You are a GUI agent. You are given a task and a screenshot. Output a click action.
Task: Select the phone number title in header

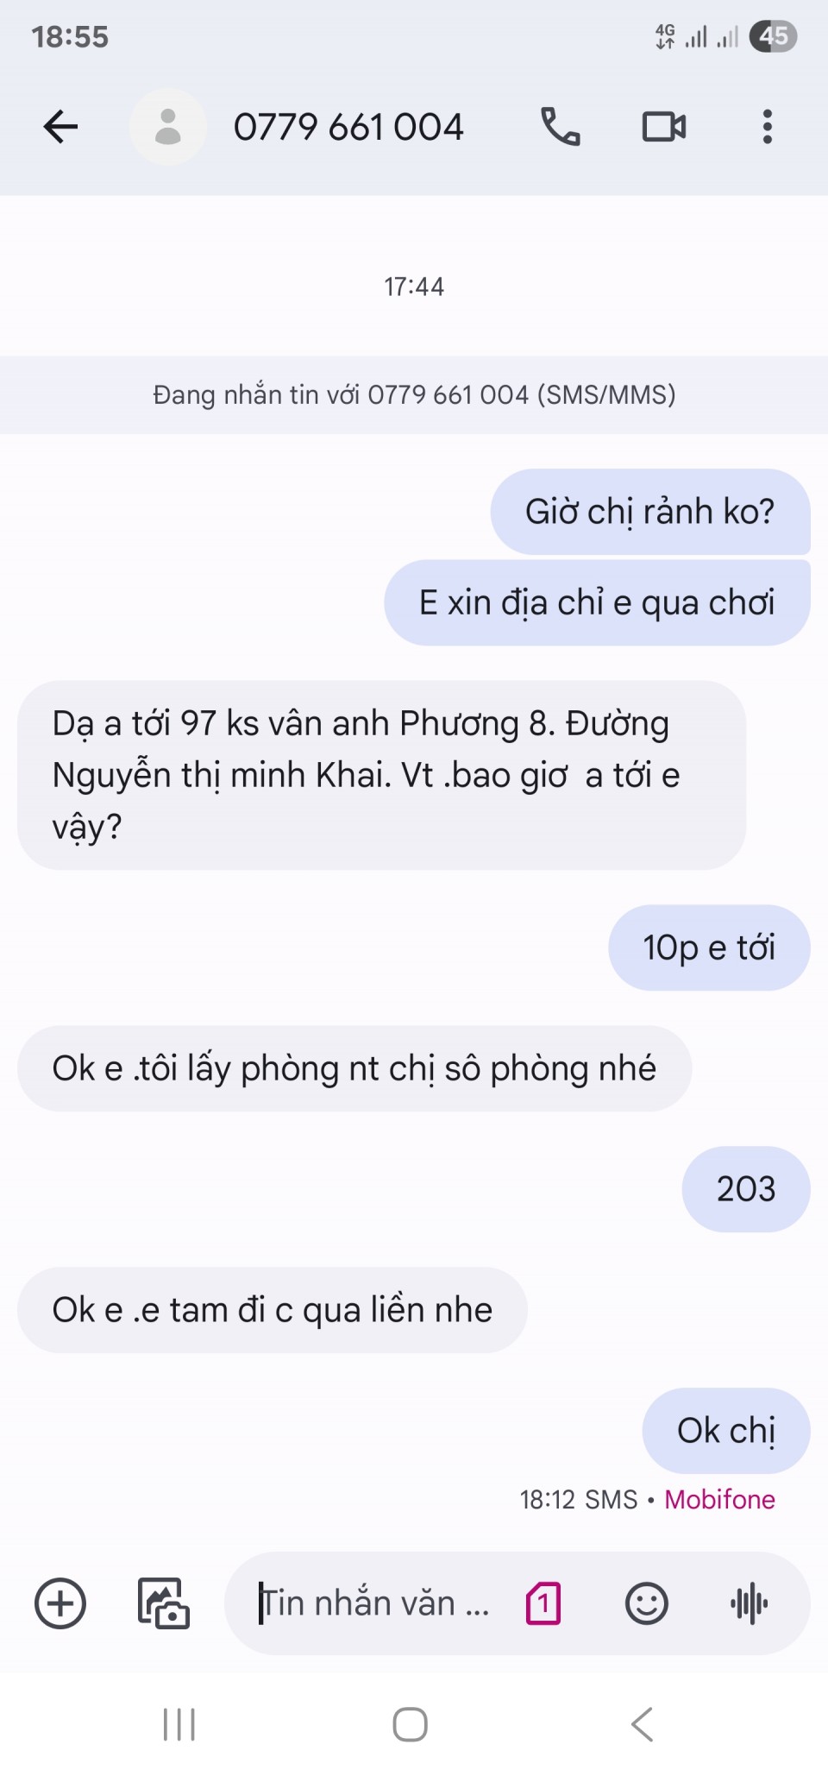click(x=348, y=127)
